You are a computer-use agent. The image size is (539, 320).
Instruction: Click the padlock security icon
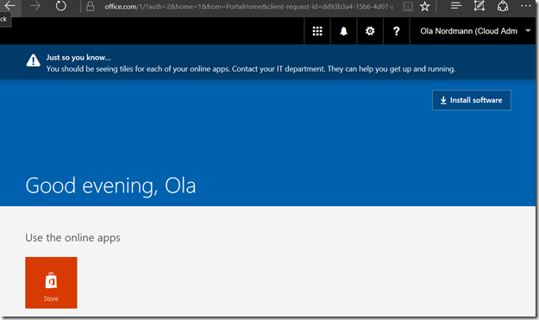[x=90, y=6]
